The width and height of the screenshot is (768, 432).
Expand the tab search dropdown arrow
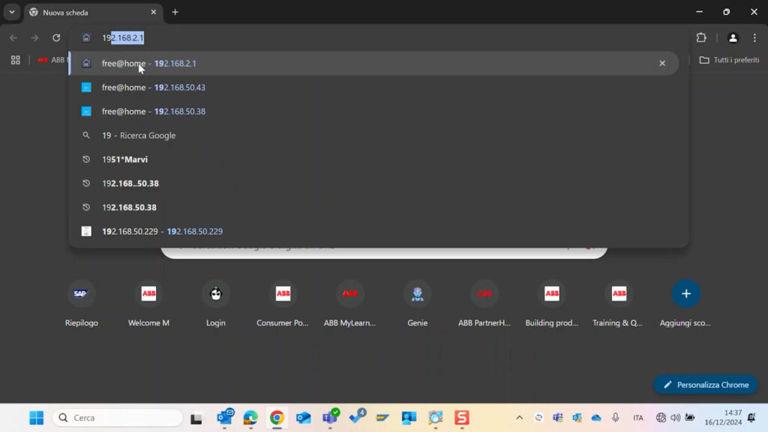click(12, 12)
